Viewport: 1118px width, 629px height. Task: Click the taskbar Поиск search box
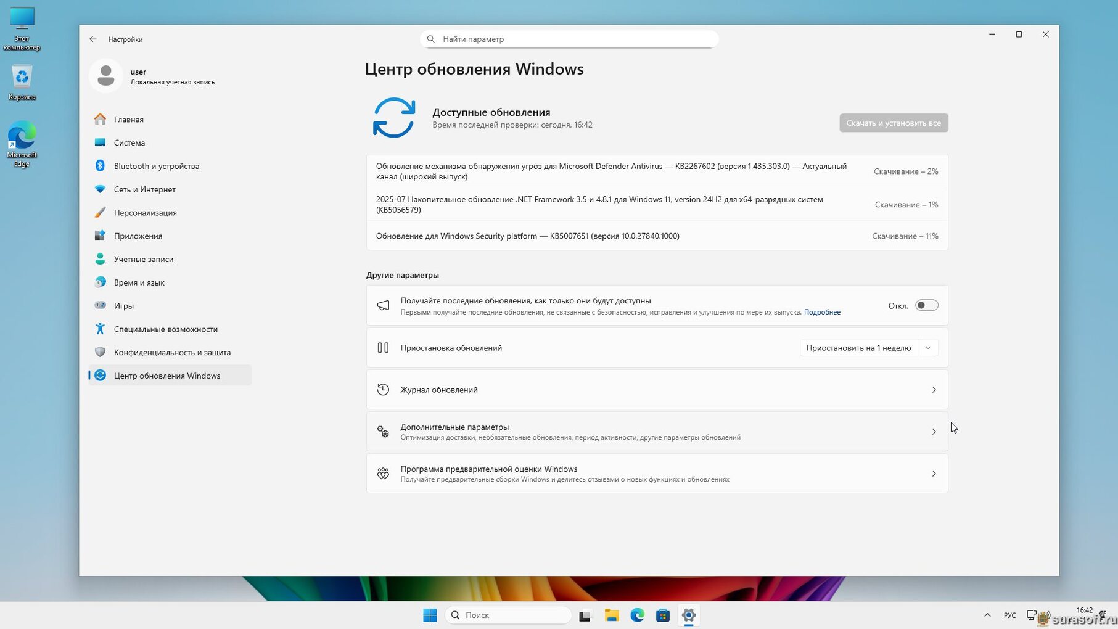click(x=508, y=615)
